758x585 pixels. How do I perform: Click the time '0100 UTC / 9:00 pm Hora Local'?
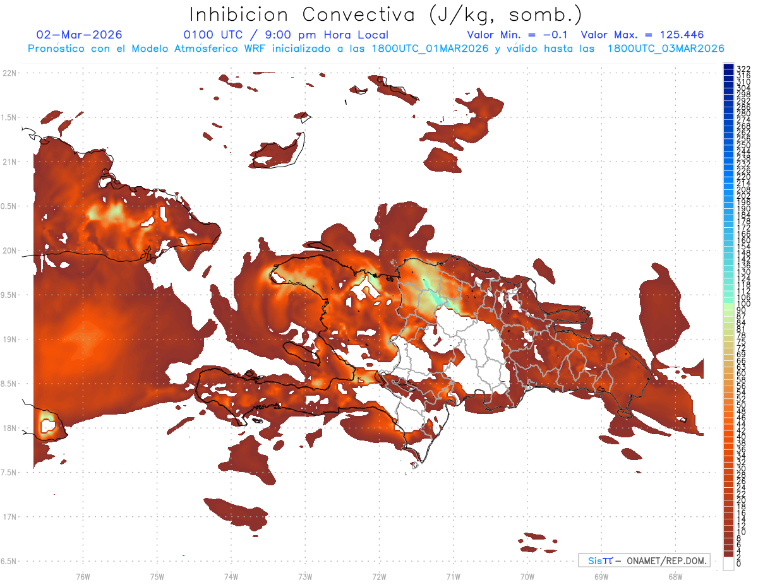click(286, 35)
